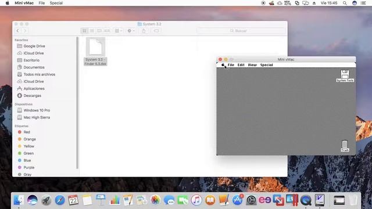This screenshot has height=209, width=372.
Task: Select the Red tag in sidebar
Action: [x=24, y=132]
